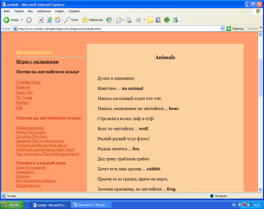Open Rainbow song link
Viewport: 264px width, 209px height.
pos(23,87)
